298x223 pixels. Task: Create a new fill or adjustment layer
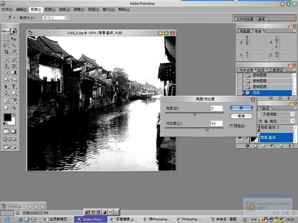272,146
